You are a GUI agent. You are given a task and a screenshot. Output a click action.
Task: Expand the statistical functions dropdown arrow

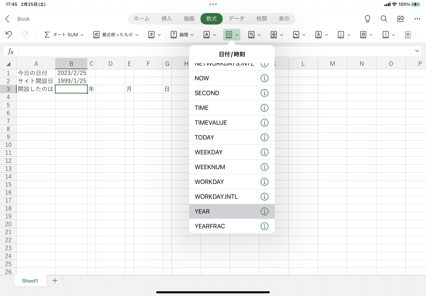304,35
